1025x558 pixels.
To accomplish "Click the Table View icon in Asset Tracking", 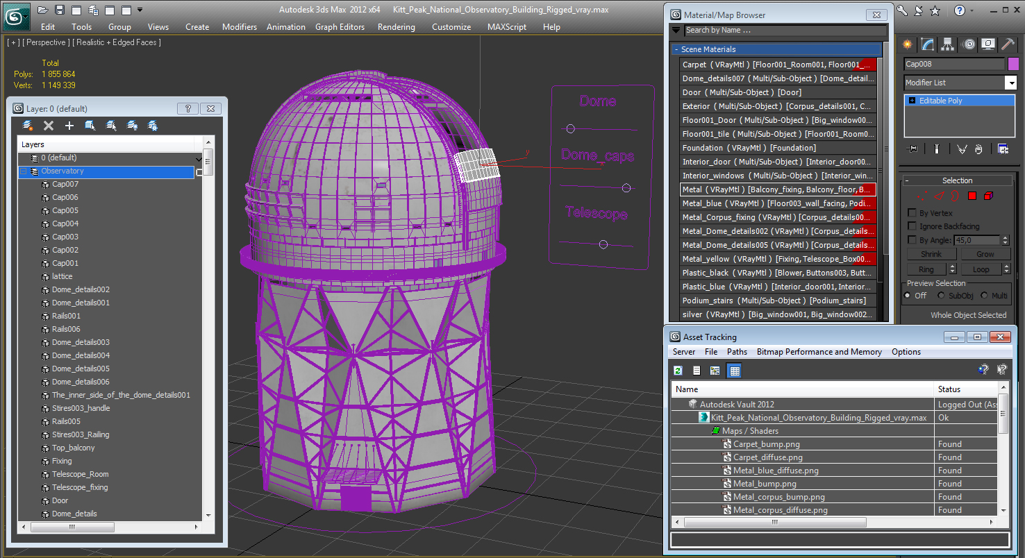I will click(734, 371).
